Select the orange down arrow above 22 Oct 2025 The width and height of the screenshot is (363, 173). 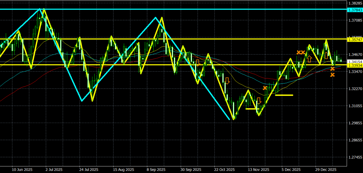click(227, 80)
